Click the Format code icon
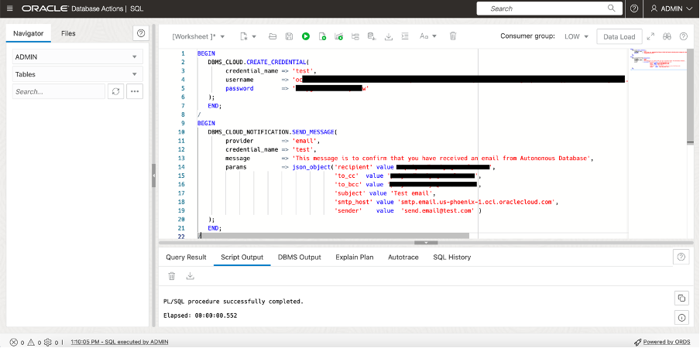Viewport: 700px width, 348px height. pos(405,36)
